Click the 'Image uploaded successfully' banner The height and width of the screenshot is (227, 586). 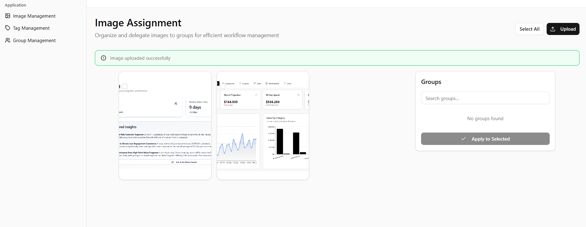coord(337,58)
